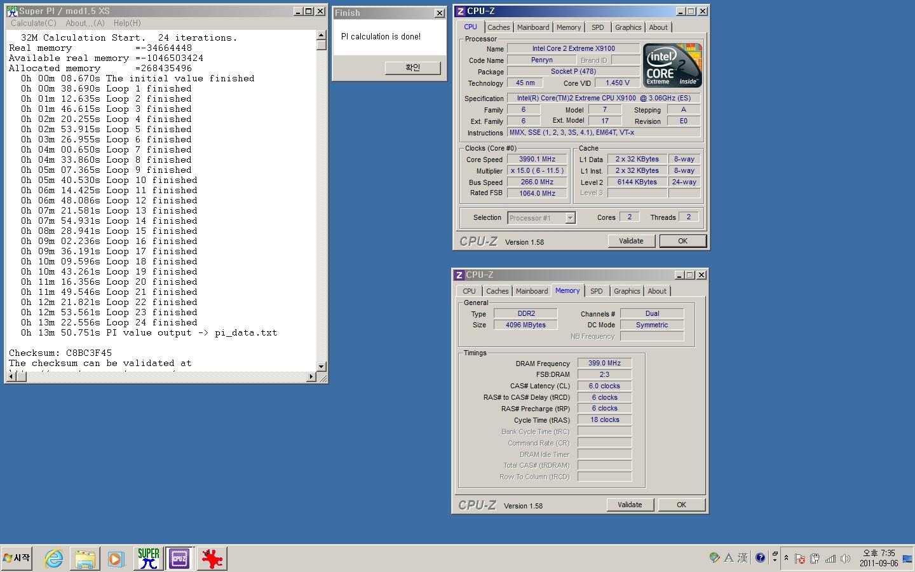Select CPU tab in bottom CPU-Z window
Viewport: 915px width, 572px height.
pyautogui.click(x=469, y=291)
